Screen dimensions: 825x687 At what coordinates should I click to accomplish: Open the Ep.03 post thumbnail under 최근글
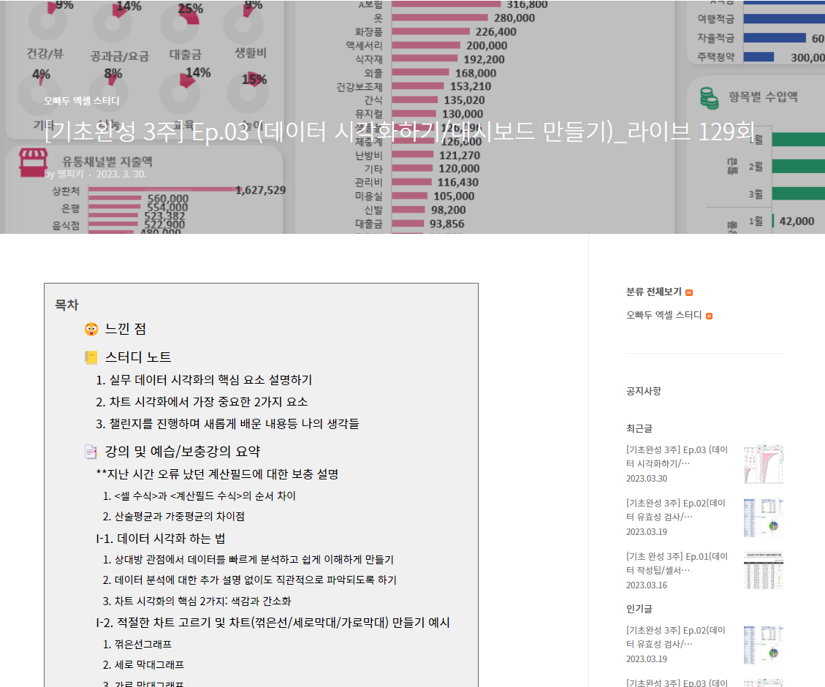point(763,464)
